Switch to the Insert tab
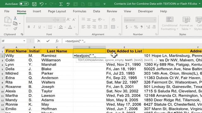Screen dimensions: 202x113 pos(37,11)
